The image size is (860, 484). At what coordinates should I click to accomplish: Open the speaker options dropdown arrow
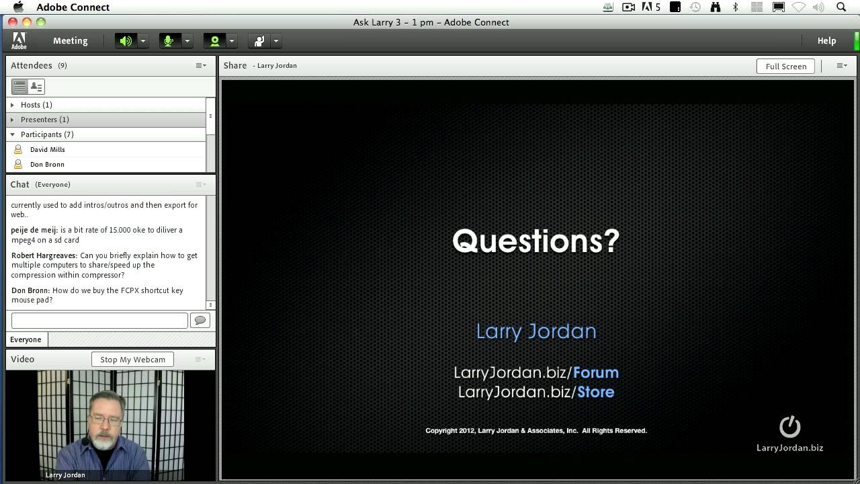[142, 41]
